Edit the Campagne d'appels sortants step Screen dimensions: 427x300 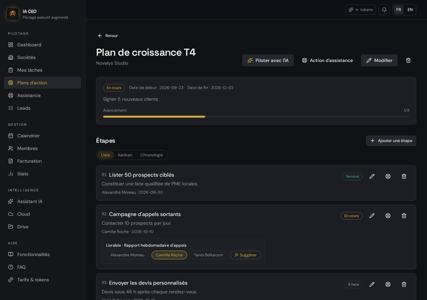pos(372,216)
